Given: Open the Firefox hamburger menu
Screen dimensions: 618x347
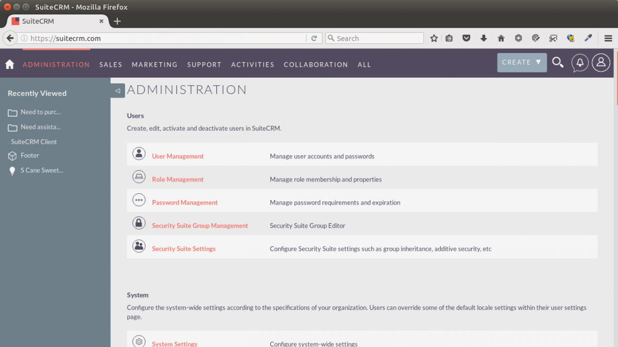Looking at the screenshot, I should click(608, 38).
